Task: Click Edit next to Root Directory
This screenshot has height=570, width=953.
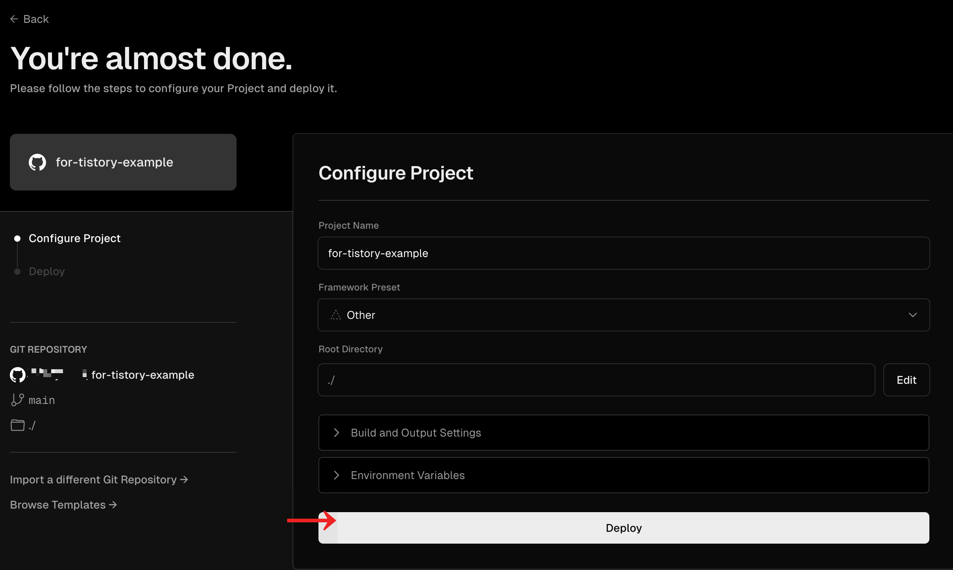Action: [x=906, y=380]
